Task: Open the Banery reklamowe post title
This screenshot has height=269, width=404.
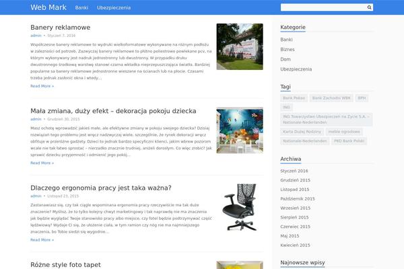Action: pyautogui.click(x=61, y=28)
